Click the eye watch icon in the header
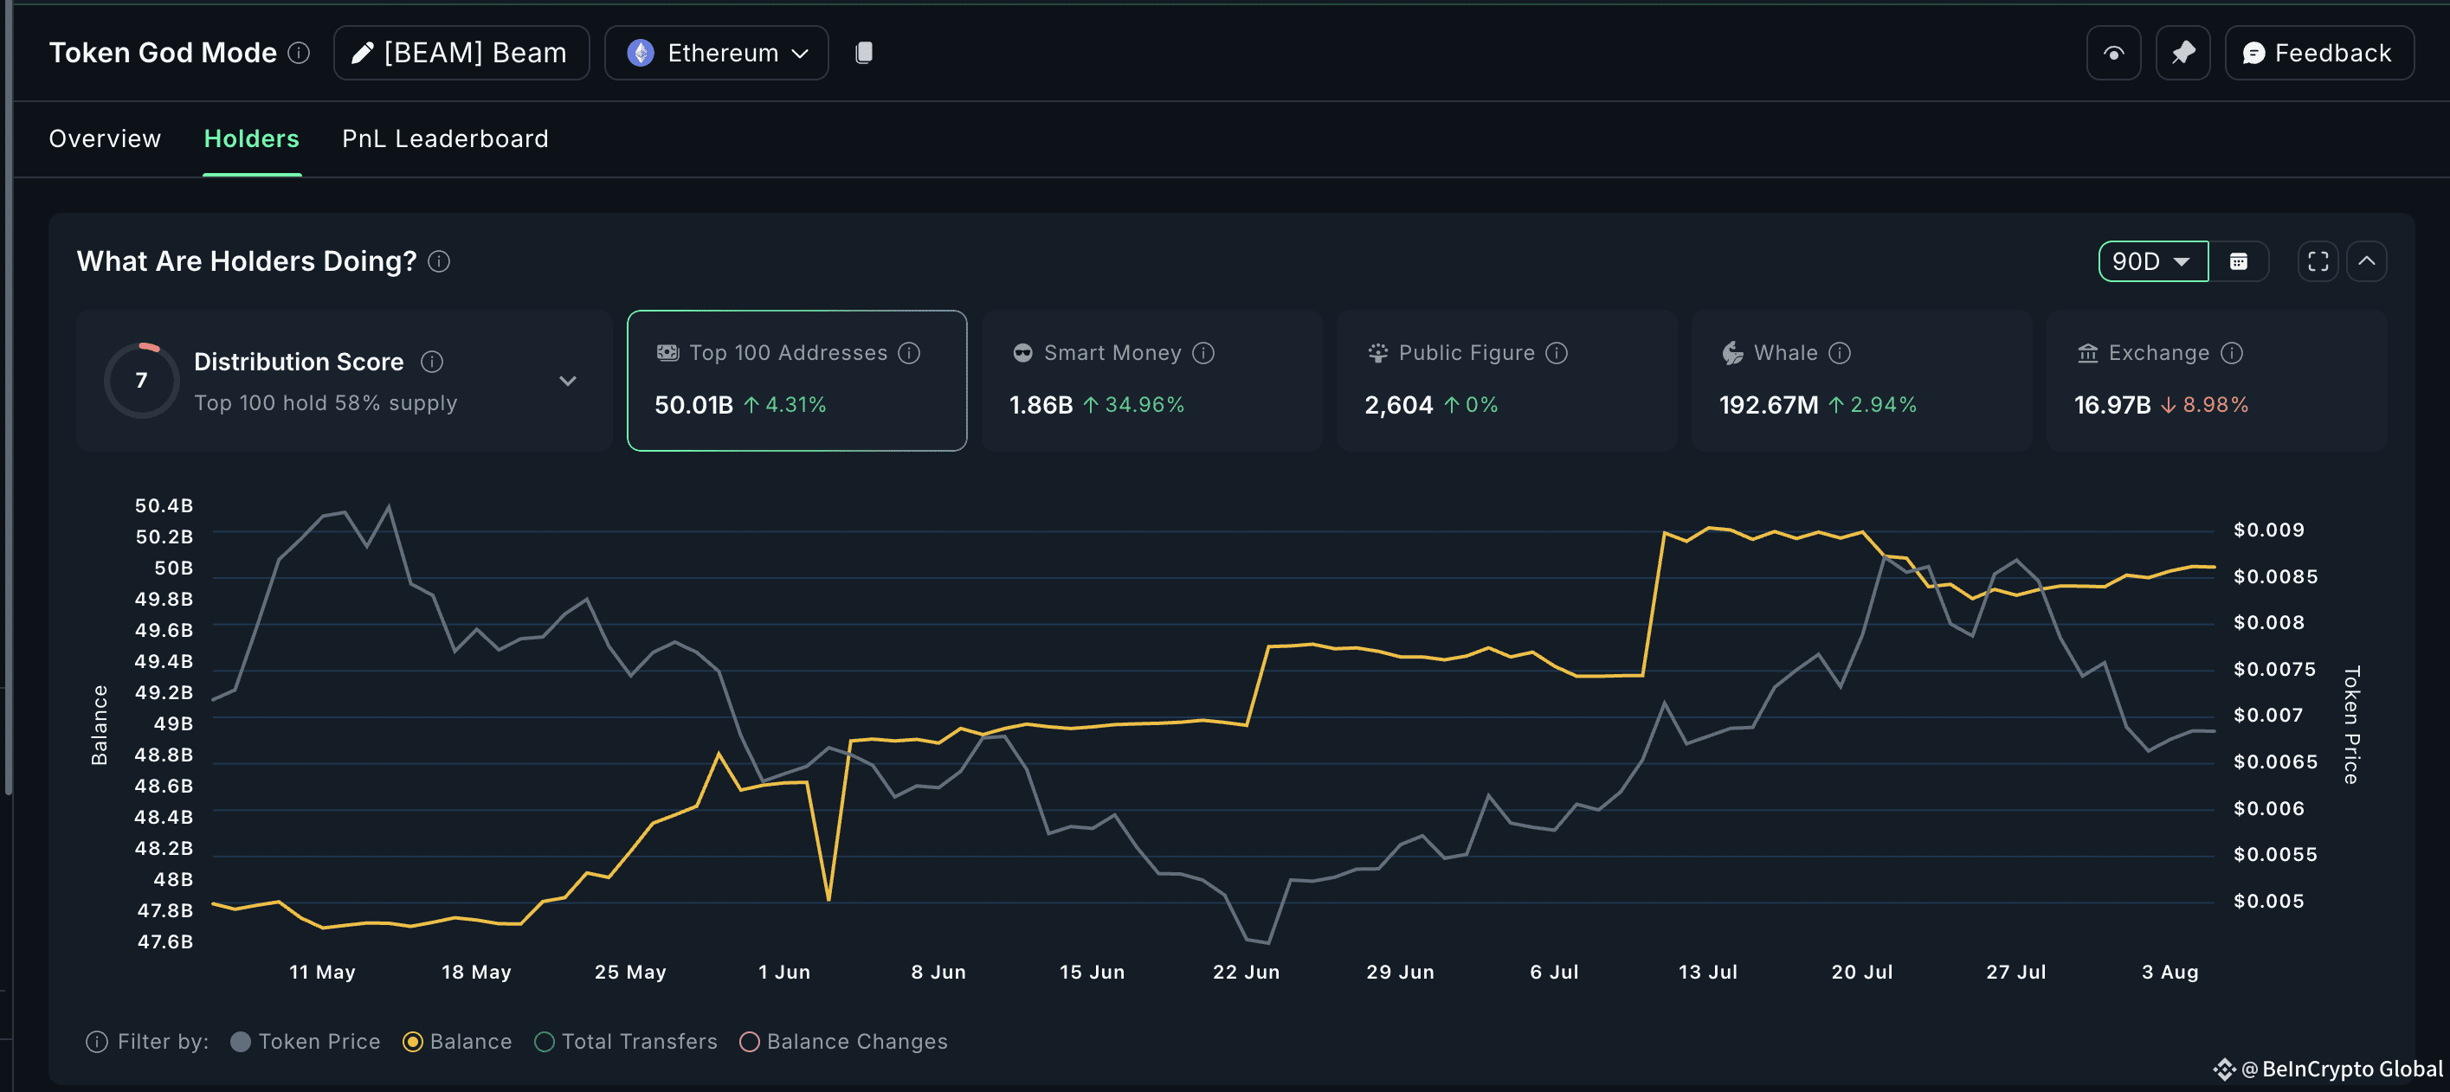This screenshot has width=2450, height=1092. pyautogui.click(x=2113, y=54)
